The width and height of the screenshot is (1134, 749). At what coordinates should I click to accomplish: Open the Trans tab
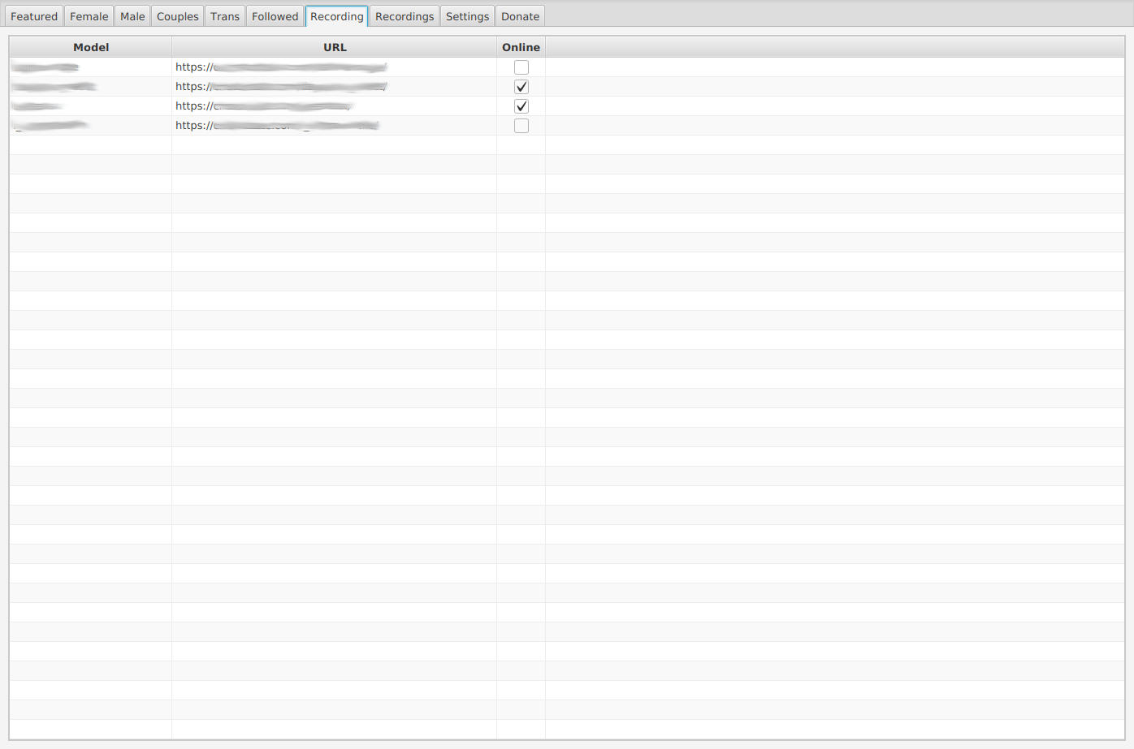[x=225, y=16]
